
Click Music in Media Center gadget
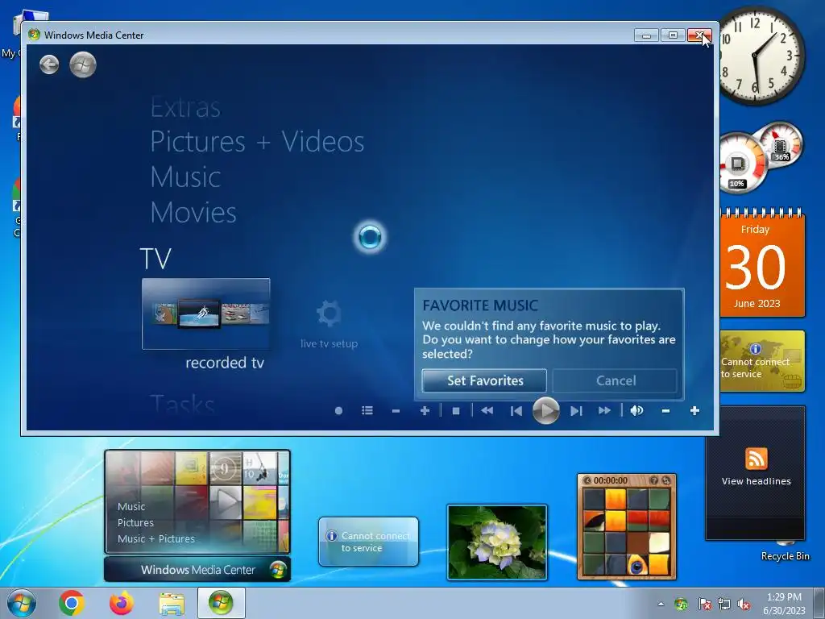click(131, 506)
